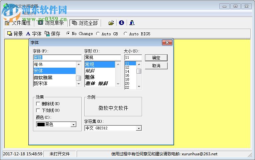The width and height of the screenshot is (255, 160).
Task: Click the font list scrollbar thumb
Action: tap(79, 78)
